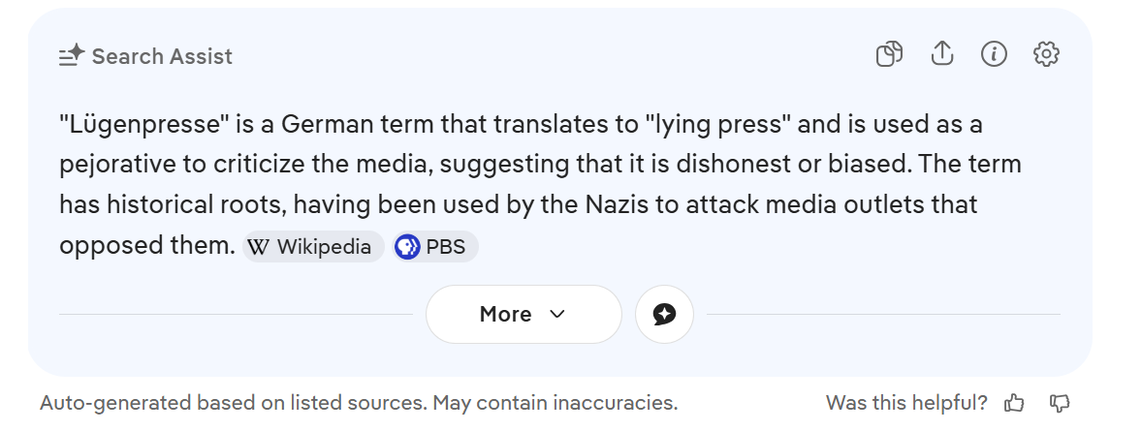This screenshot has width=1142, height=431.
Task: Copy the Search Assist answer
Action: point(889,55)
